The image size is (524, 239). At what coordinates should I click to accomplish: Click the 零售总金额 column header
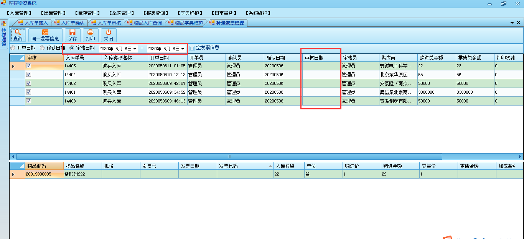pos(475,58)
